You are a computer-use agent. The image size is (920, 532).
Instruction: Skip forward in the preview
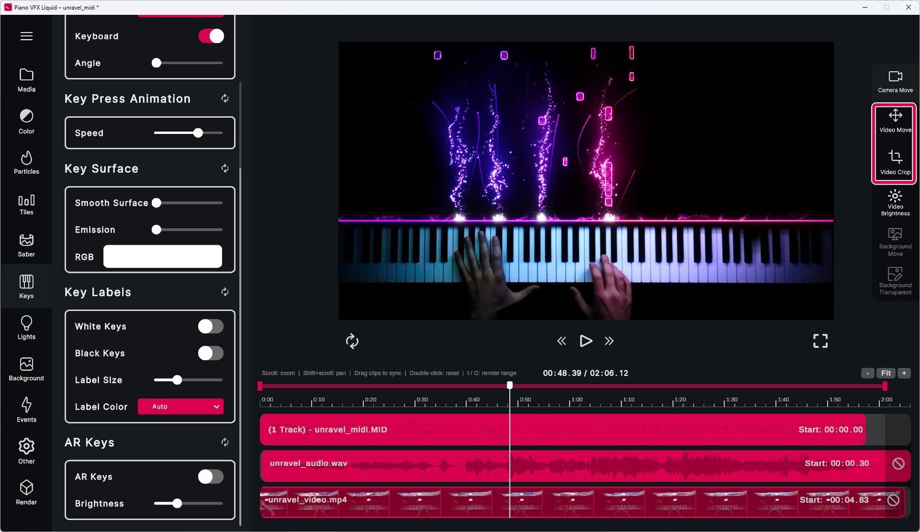point(609,341)
